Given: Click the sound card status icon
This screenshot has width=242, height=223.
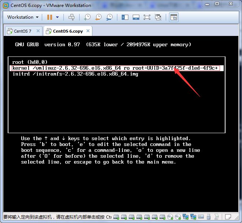Looking at the screenshot, I should pos(216,217).
